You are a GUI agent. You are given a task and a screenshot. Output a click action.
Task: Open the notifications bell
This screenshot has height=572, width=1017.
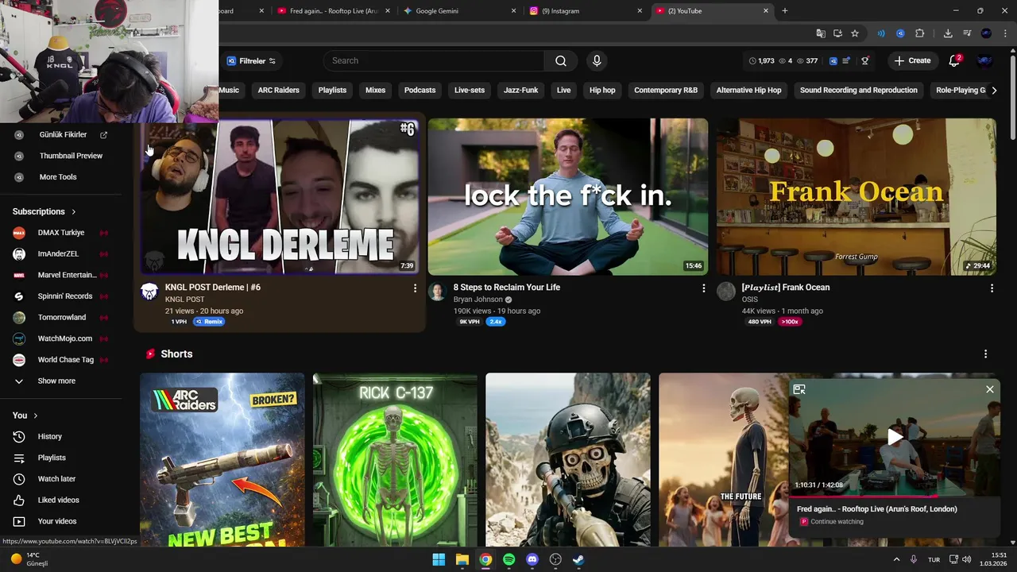click(955, 60)
